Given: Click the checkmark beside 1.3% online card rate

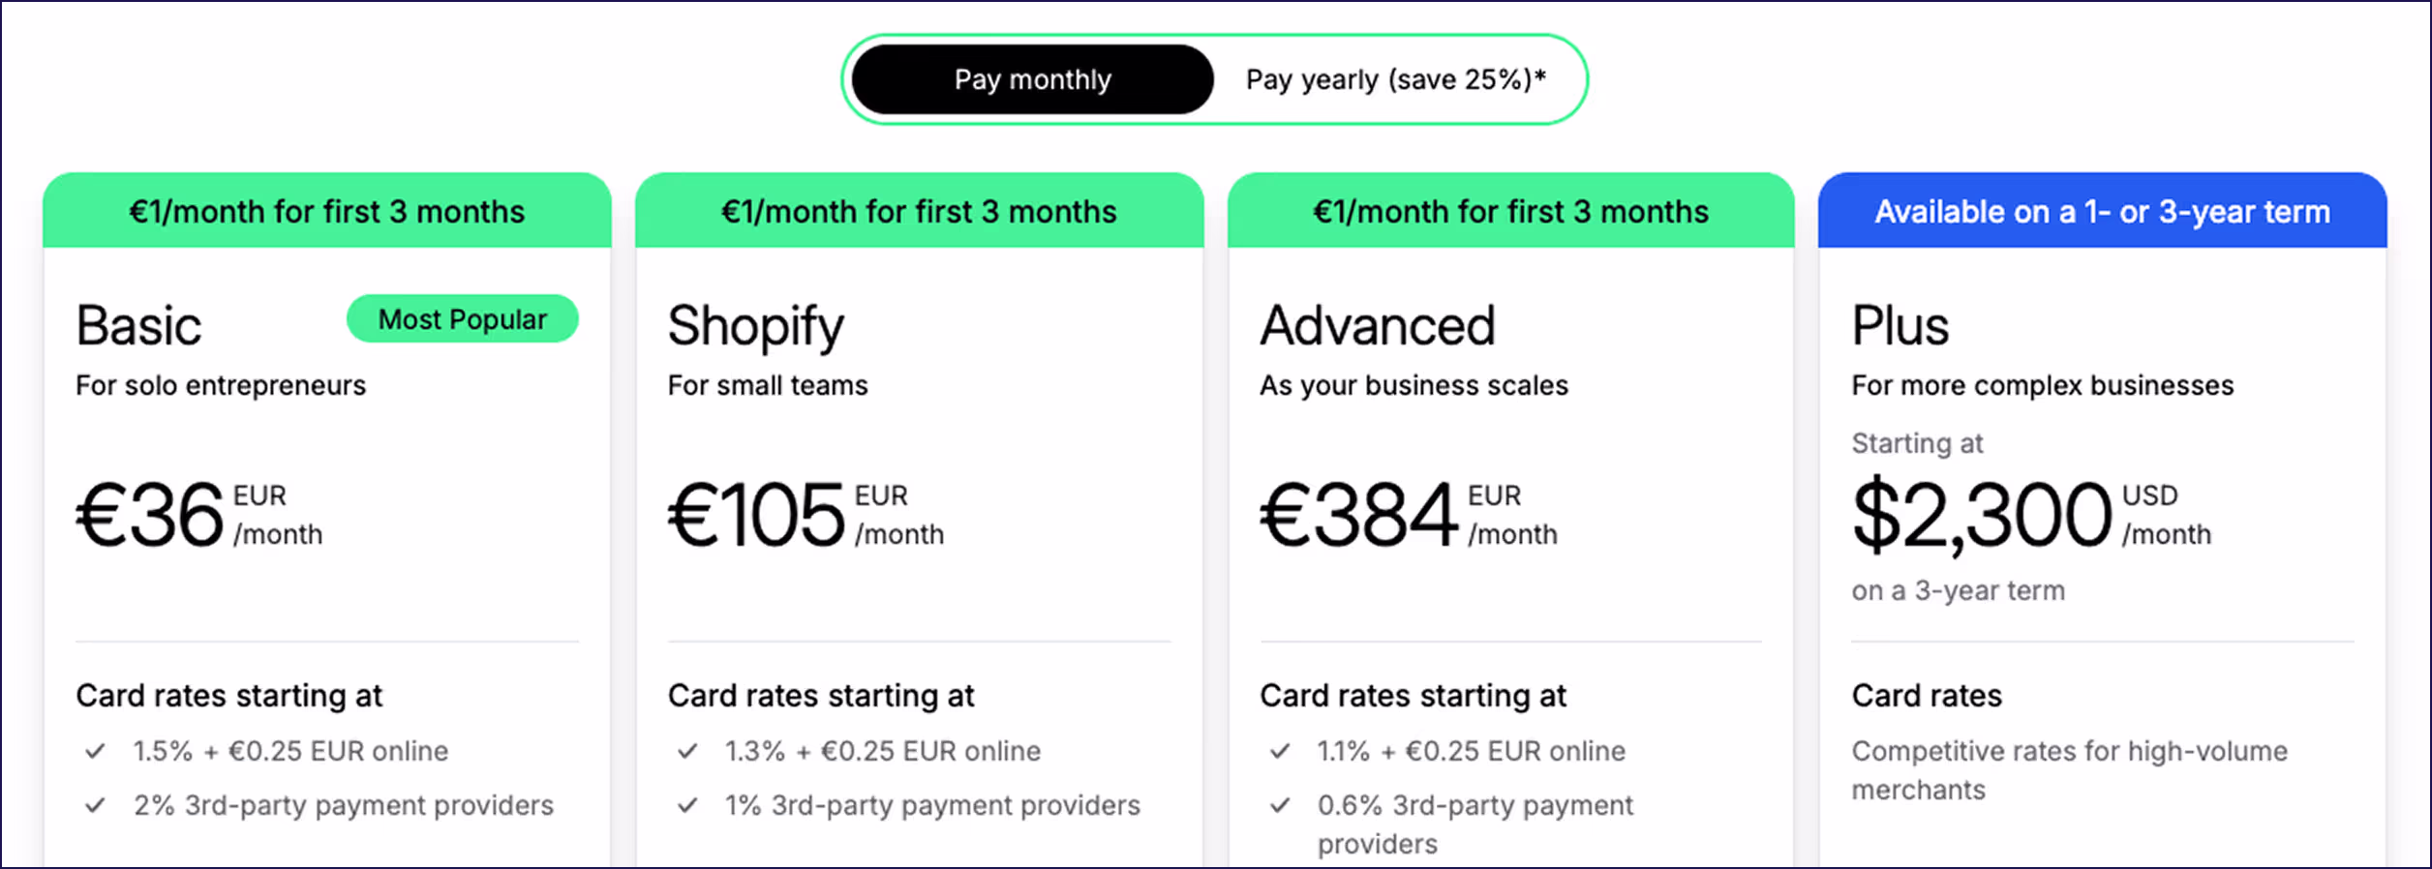Looking at the screenshot, I should (687, 751).
